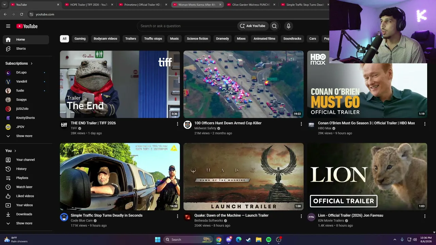Open THE END Trailer video thumbnail
Image resolution: width=436 pixels, height=245 pixels.
tap(120, 84)
